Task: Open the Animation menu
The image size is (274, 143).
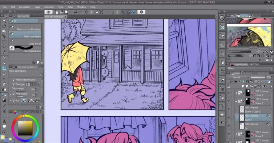Action: [x=24, y=7]
